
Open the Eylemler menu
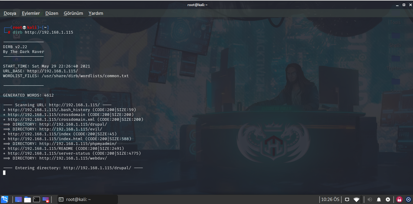31,13
